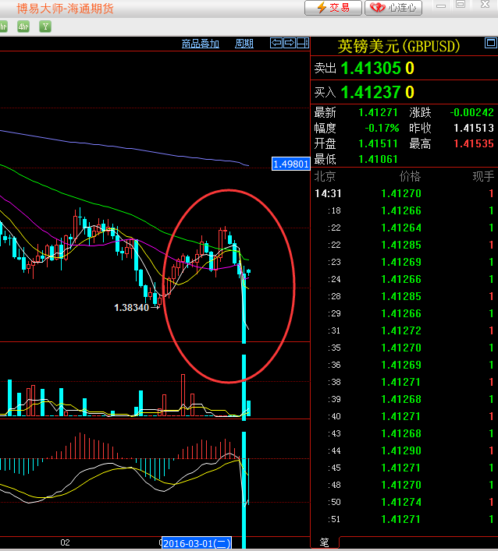Select the 14:31 tick row

(x=404, y=193)
